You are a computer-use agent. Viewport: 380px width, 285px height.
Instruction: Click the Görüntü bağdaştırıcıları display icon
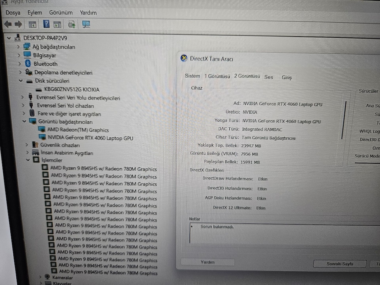tap(33, 121)
